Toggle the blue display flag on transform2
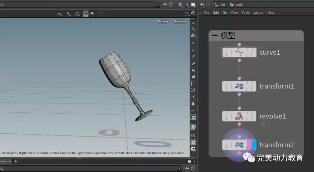 253,145
